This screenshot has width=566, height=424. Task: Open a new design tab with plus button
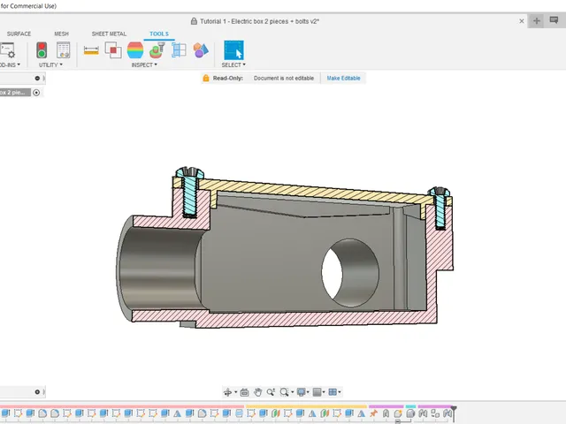[x=537, y=21]
